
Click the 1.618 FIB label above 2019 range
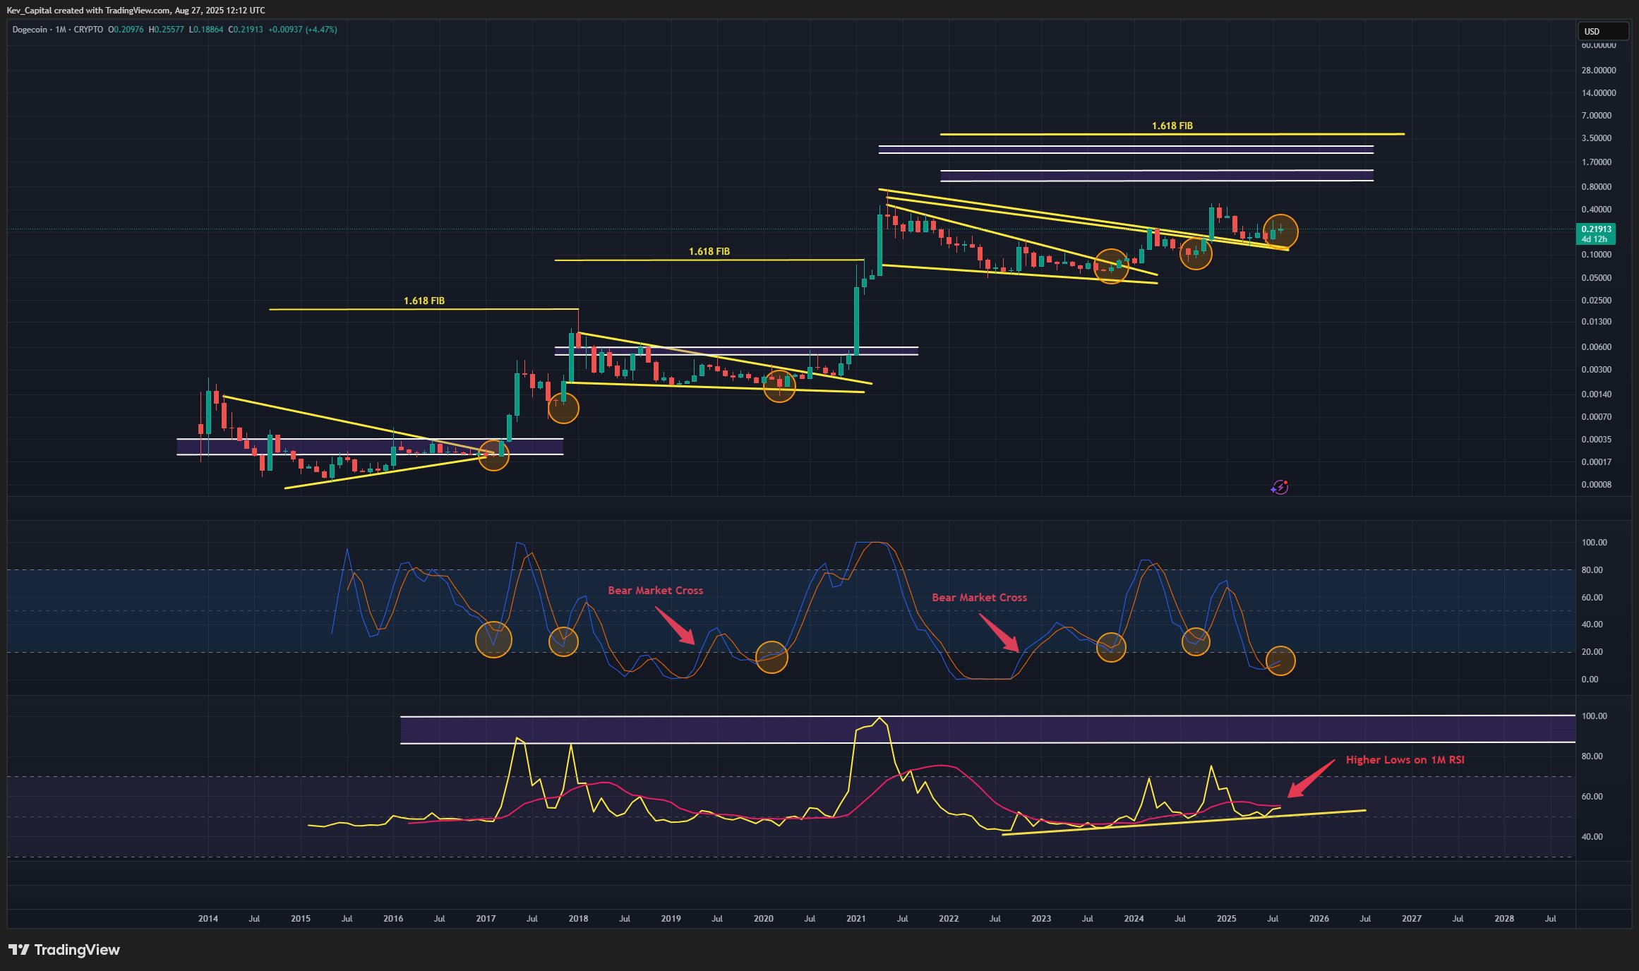709,251
